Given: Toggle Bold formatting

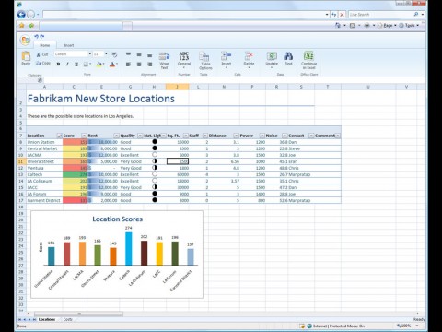Looking at the screenshot, I should pos(58,65).
